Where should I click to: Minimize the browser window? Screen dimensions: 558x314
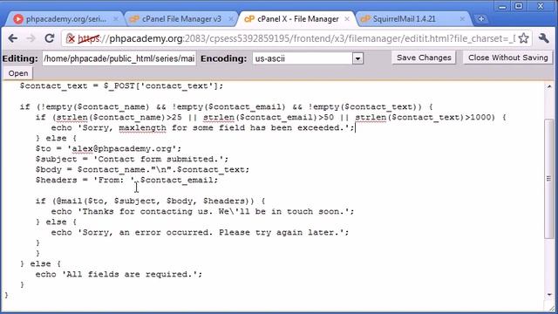pos(502,6)
